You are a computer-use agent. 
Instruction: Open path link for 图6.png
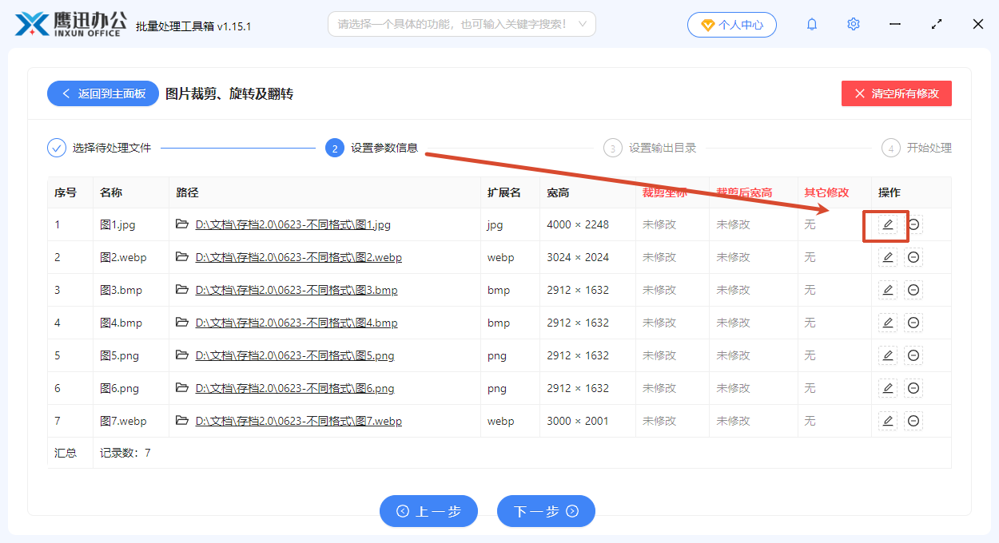point(295,388)
